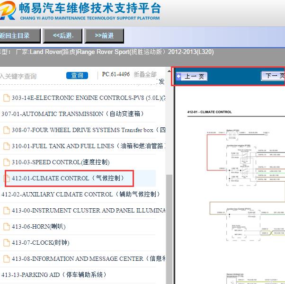Click the platform logo icon
The height and width of the screenshot is (284, 285).
(x=8, y=10)
